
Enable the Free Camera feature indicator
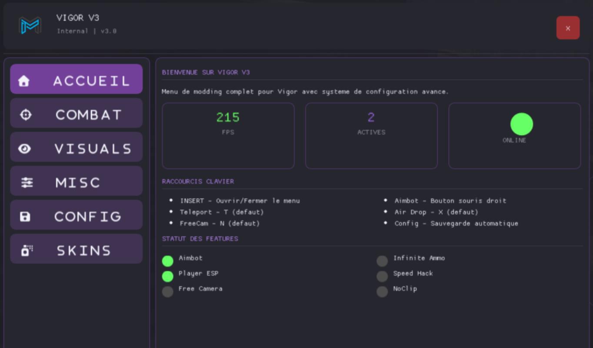pyautogui.click(x=167, y=292)
